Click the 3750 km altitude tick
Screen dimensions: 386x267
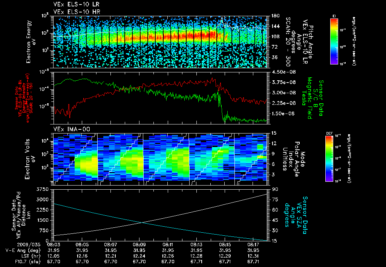pyautogui.click(x=42, y=189)
